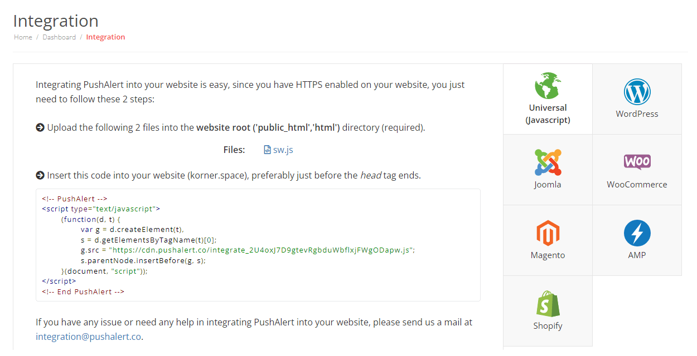Download the sw.js file link
The width and height of the screenshot is (697, 356).
pyautogui.click(x=283, y=150)
